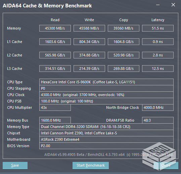Click the Start Benchmark button
Viewport: 181px width, 174px height.
coord(91,165)
